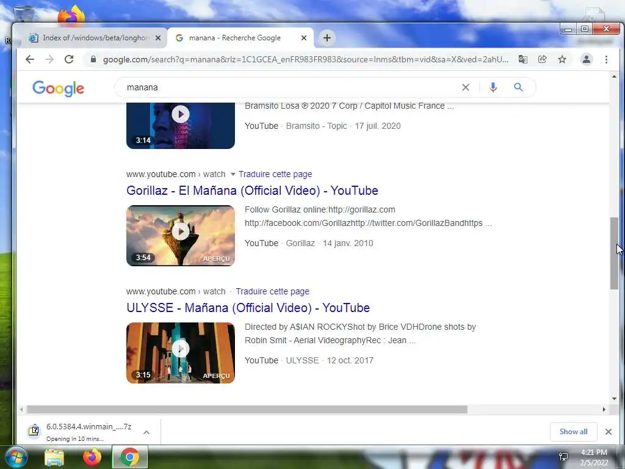Click the horizontal scroll left arrow
The image size is (625, 469).
point(21,410)
